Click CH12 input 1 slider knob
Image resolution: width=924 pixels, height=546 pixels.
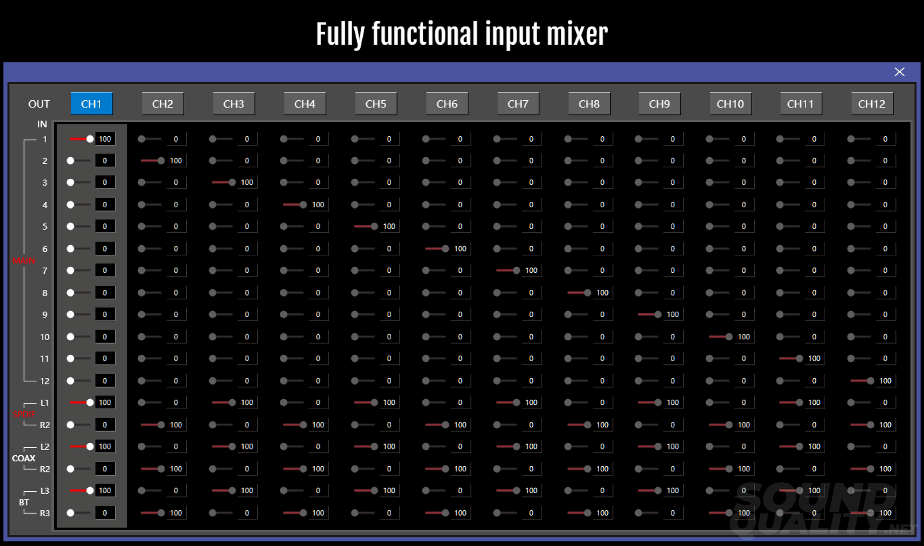(x=851, y=139)
